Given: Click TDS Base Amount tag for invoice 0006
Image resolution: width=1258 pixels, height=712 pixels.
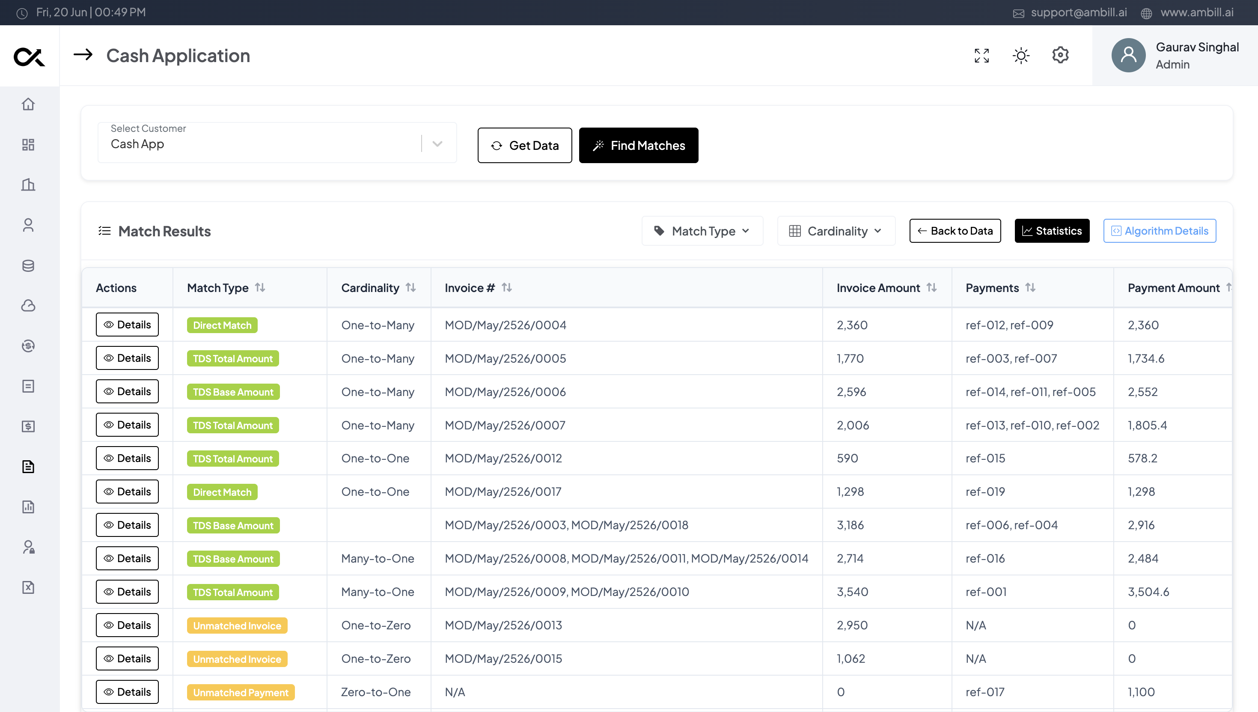Looking at the screenshot, I should (x=233, y=392).
